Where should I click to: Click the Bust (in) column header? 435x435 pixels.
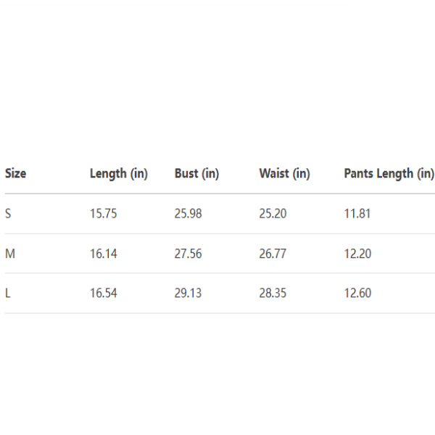196,174
